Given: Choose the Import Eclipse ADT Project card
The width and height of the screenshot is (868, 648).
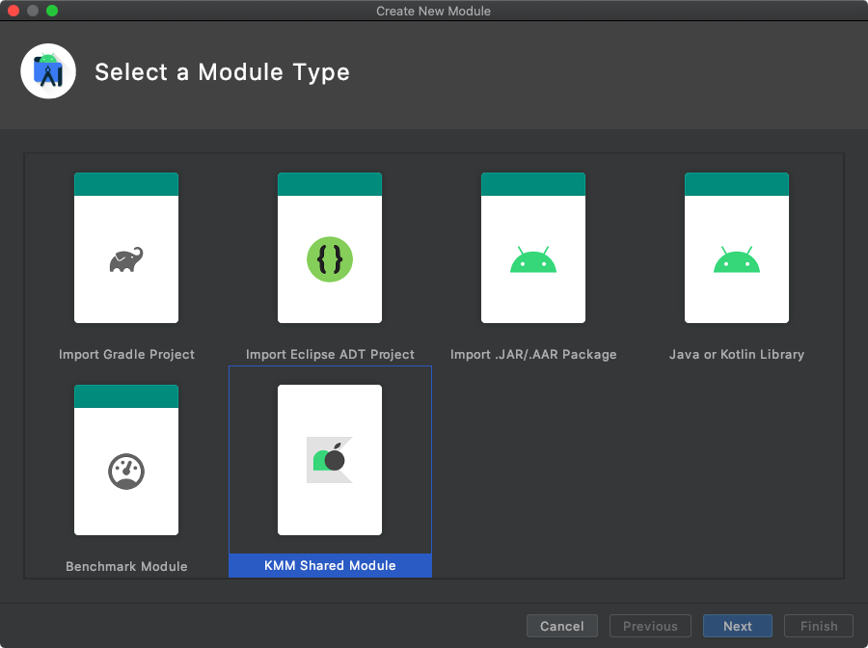Looking at the screenshot, I should 330,247.
